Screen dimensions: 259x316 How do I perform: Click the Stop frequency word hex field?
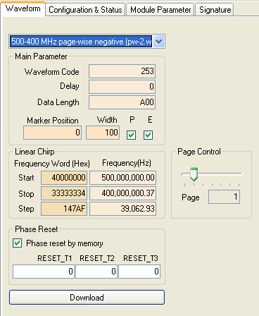pos(64,193)
